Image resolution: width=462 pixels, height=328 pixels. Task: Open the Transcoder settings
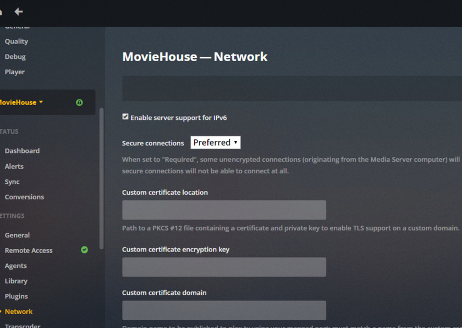(x=23, y=326)
